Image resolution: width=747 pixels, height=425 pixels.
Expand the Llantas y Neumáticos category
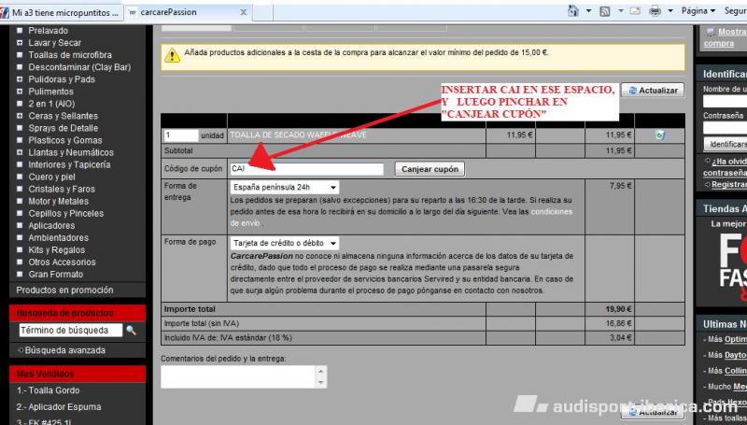[20, 152]
